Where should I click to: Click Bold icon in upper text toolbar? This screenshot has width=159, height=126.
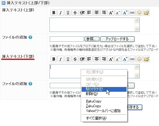point(54,13)
